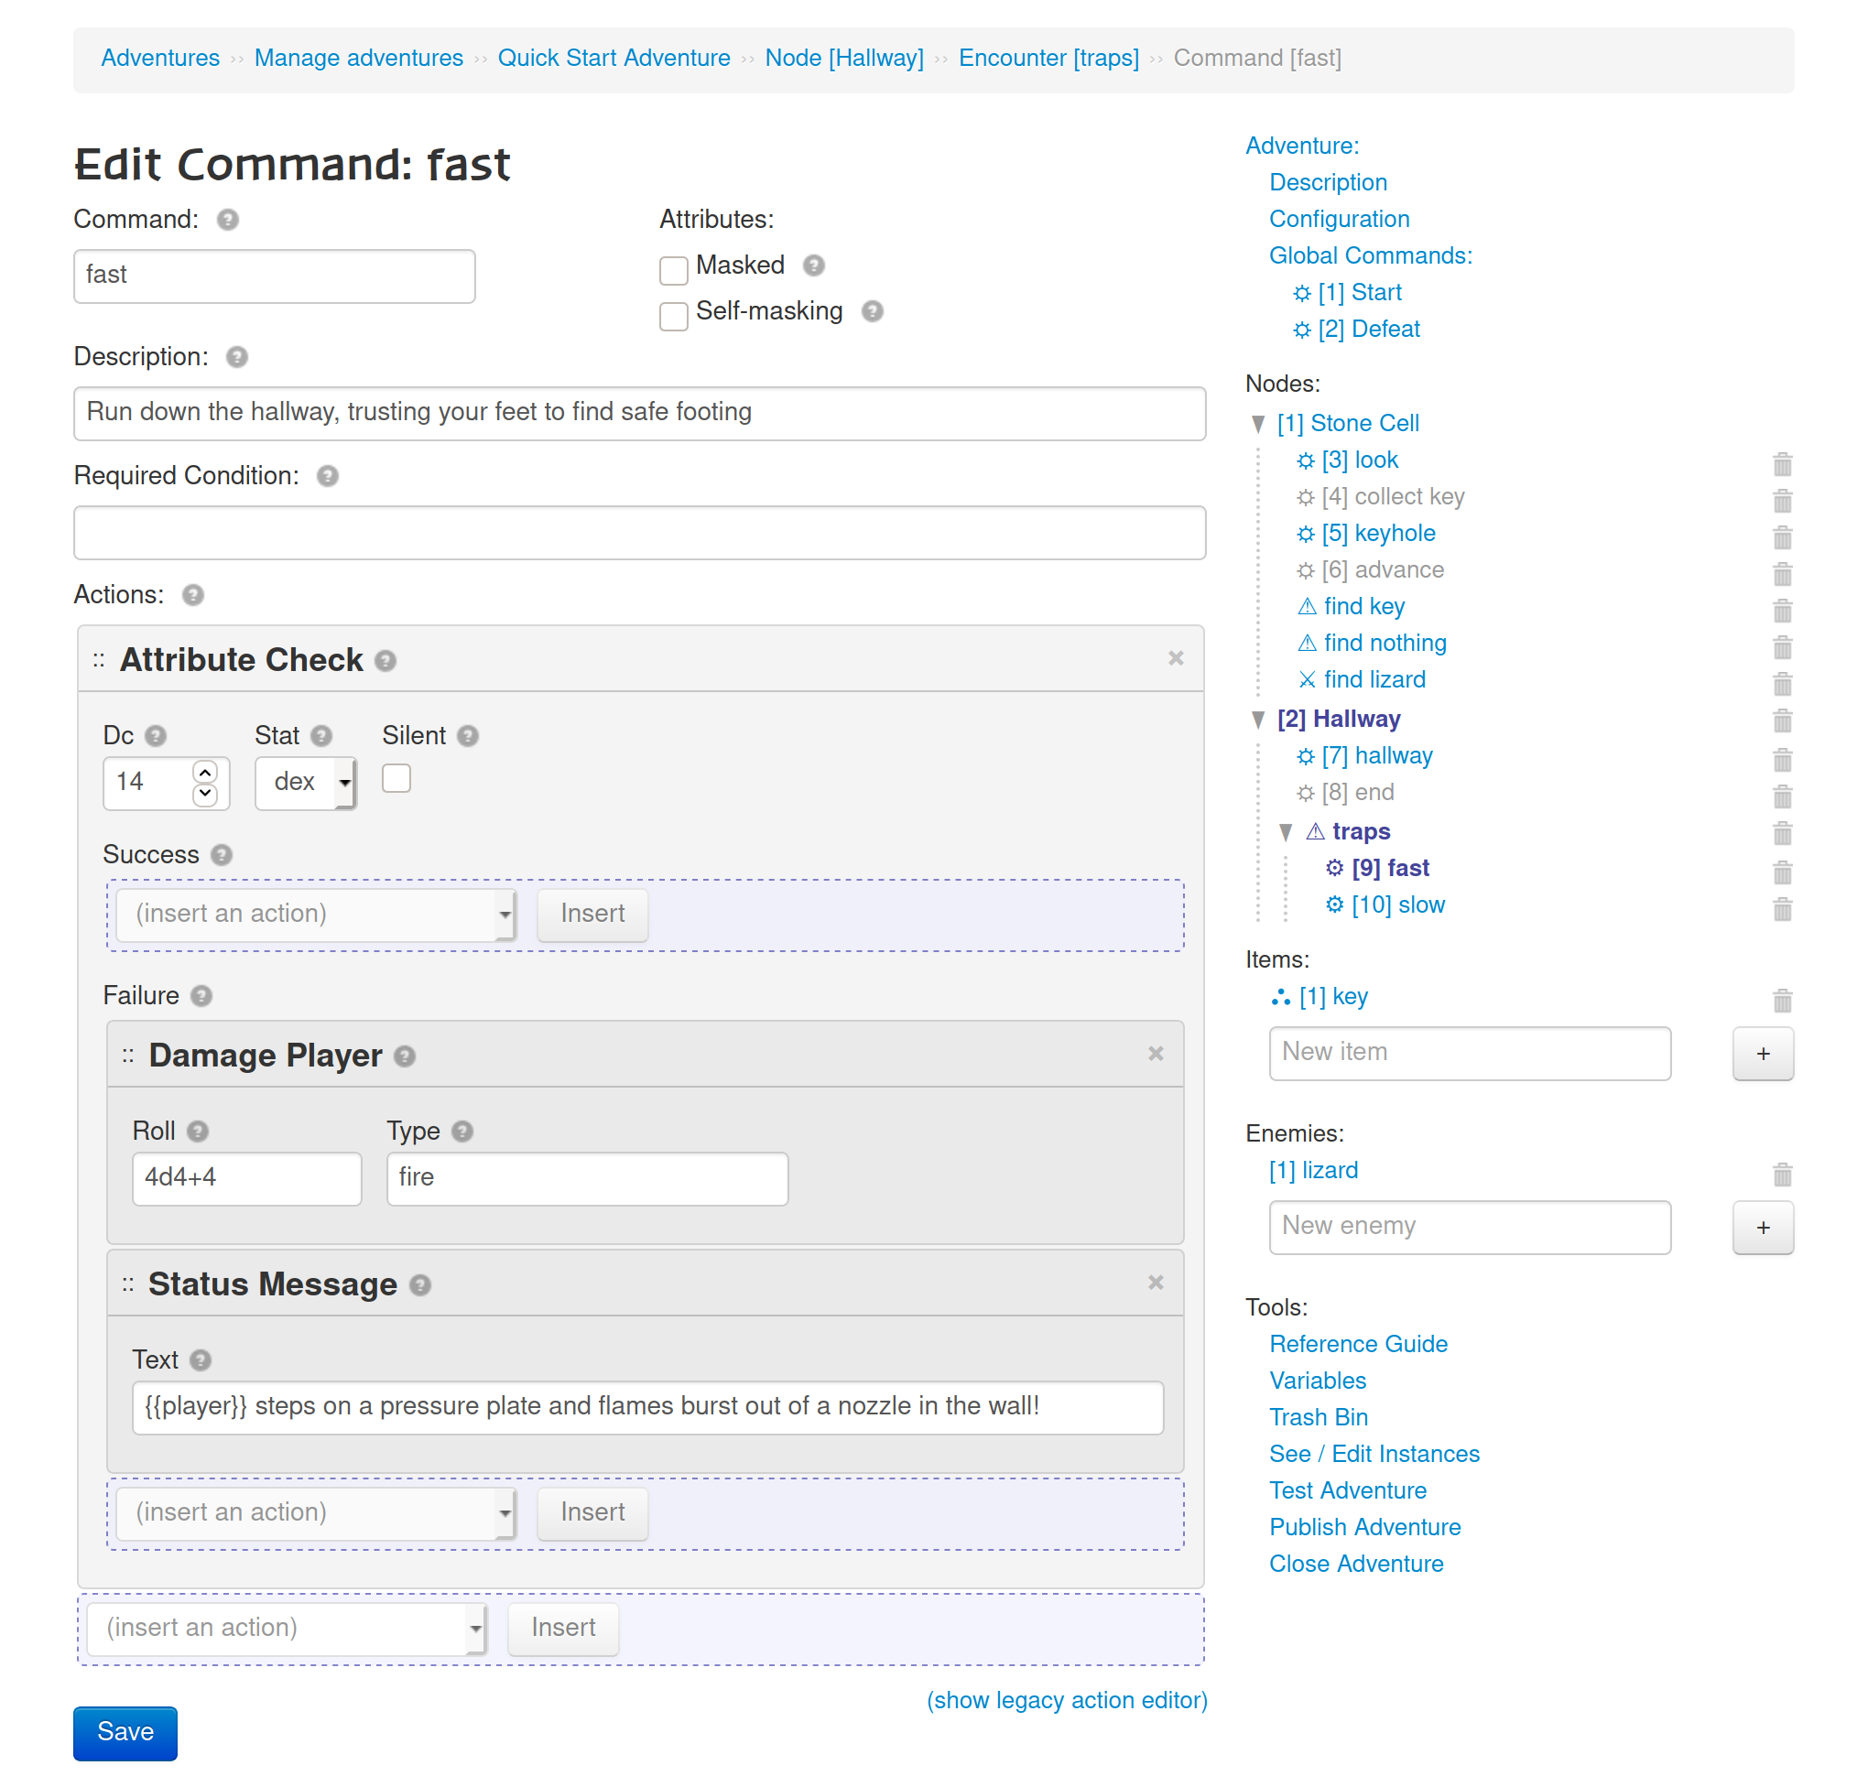Click trash icon for the lizard enemy
Viewport: 1868px width, 1787px height.
[1781, 1175]
